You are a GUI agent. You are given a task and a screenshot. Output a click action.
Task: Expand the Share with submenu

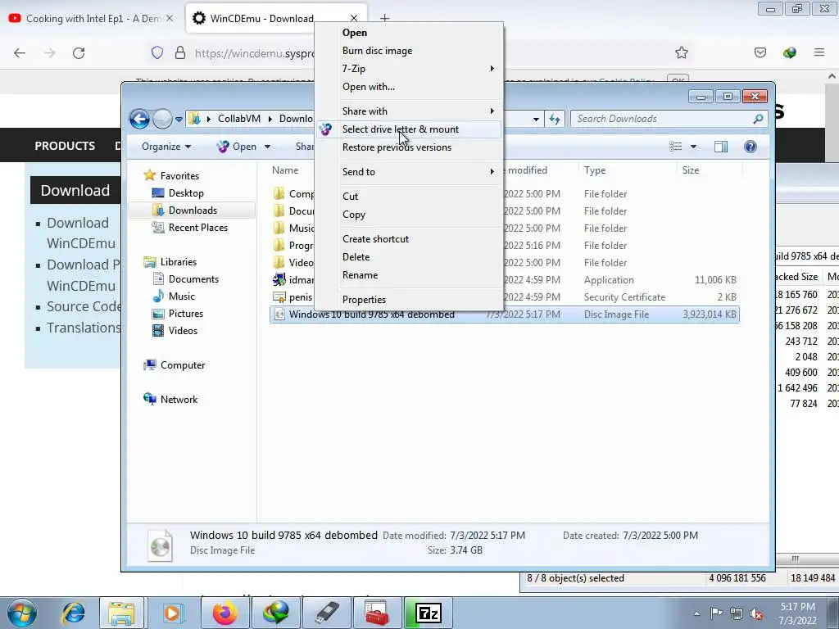tap(409, 111)
